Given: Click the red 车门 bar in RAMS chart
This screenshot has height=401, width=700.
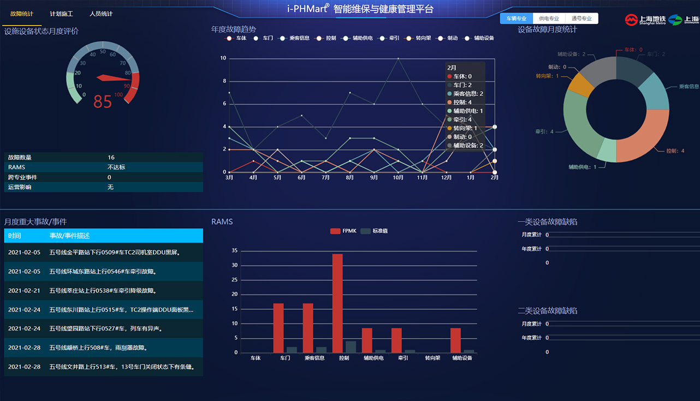Looking at the screenshot, I should coord(278,328).
